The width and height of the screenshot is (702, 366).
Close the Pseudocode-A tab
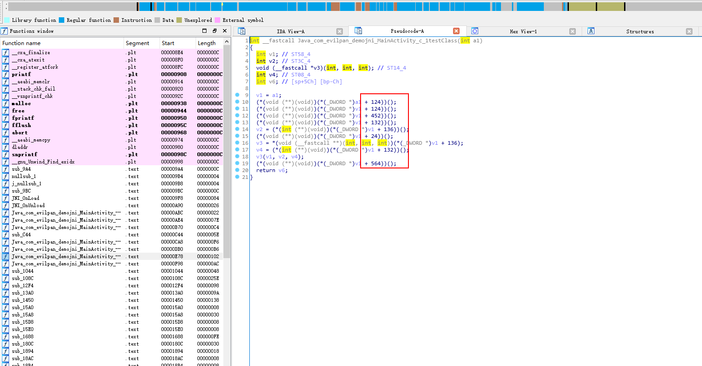[456, 31]
